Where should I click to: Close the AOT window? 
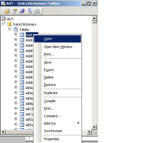94,3
